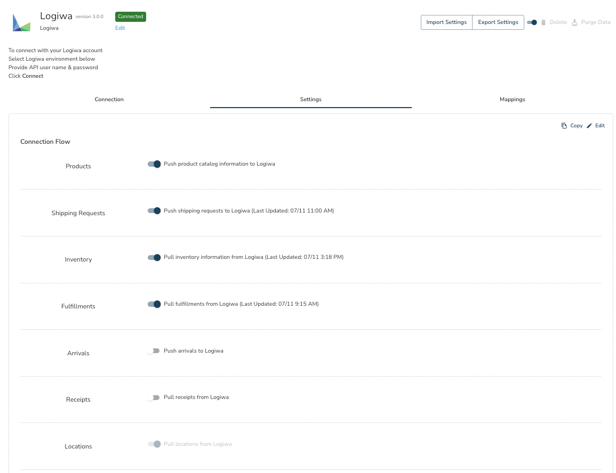
Task: Click the Arrivals row label
Action: click(78, 353)
